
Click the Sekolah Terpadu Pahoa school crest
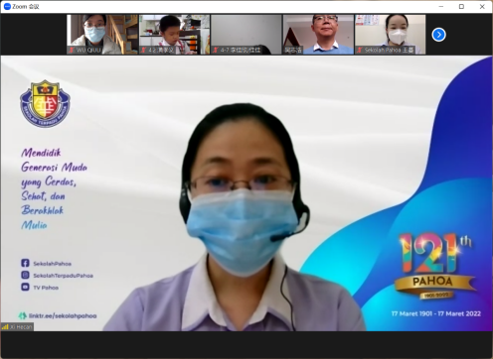(45, 103)
